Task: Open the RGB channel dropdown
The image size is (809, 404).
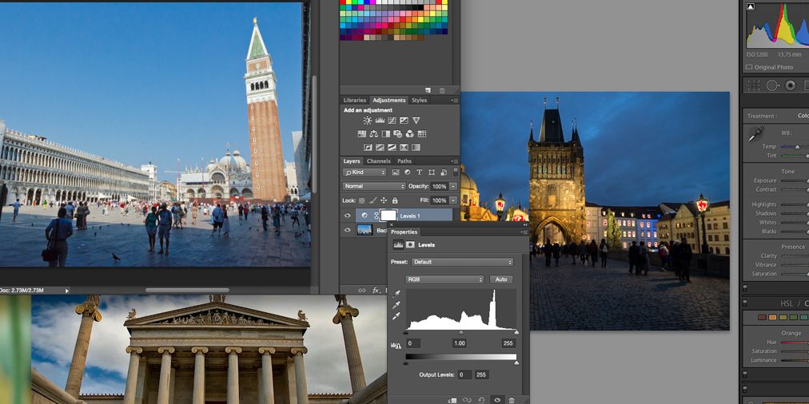Action: pos(444,279)
